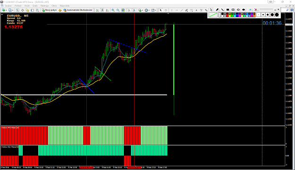
Task: Toggle chart auto scroll
Action: [129, 10]
